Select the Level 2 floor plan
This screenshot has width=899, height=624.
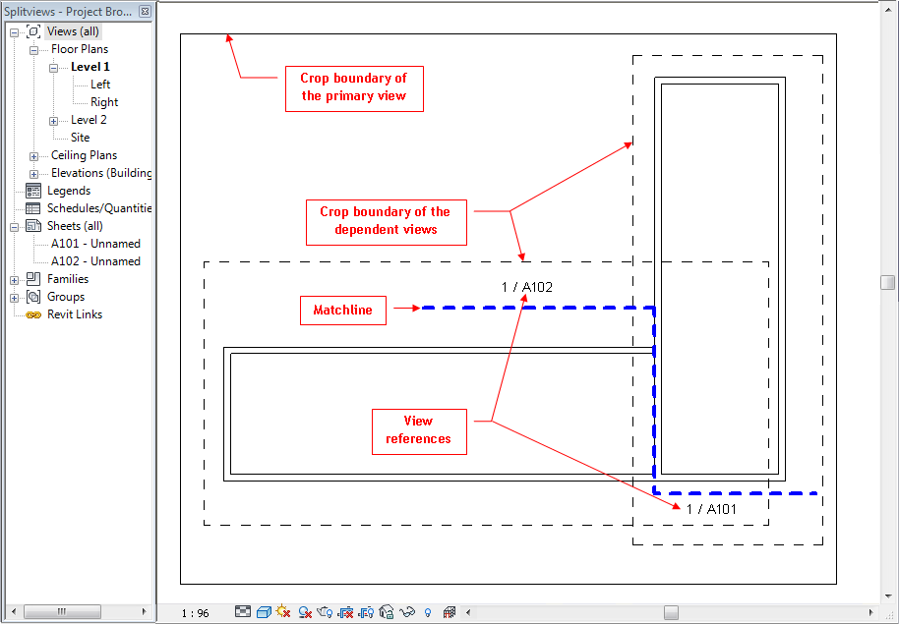tap(89, 120)
